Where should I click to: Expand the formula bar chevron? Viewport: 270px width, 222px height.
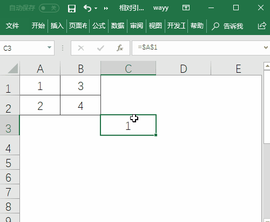click(266, 47)
